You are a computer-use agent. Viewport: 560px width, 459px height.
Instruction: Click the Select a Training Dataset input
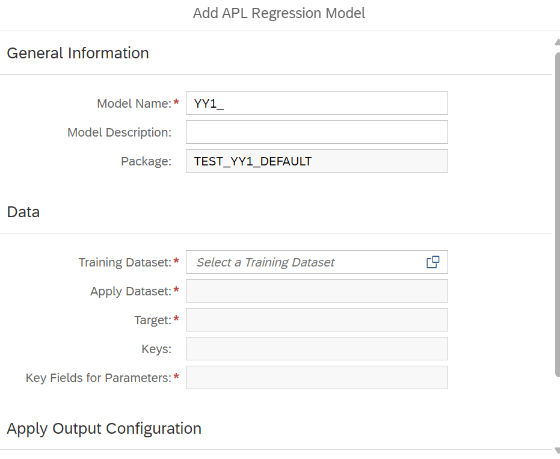click(317, 262)
